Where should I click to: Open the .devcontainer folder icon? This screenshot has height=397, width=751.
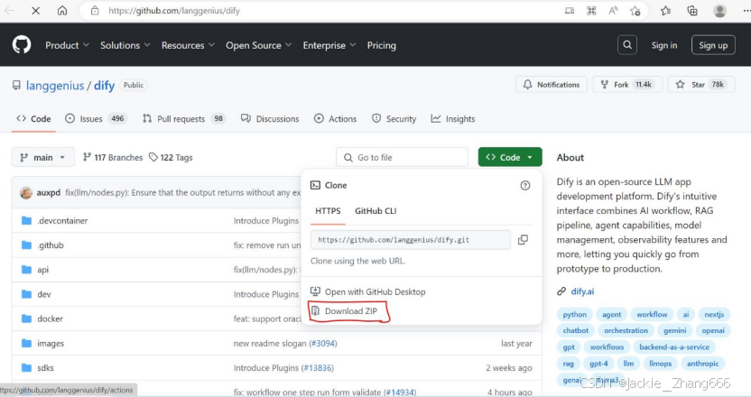point(26,221)
